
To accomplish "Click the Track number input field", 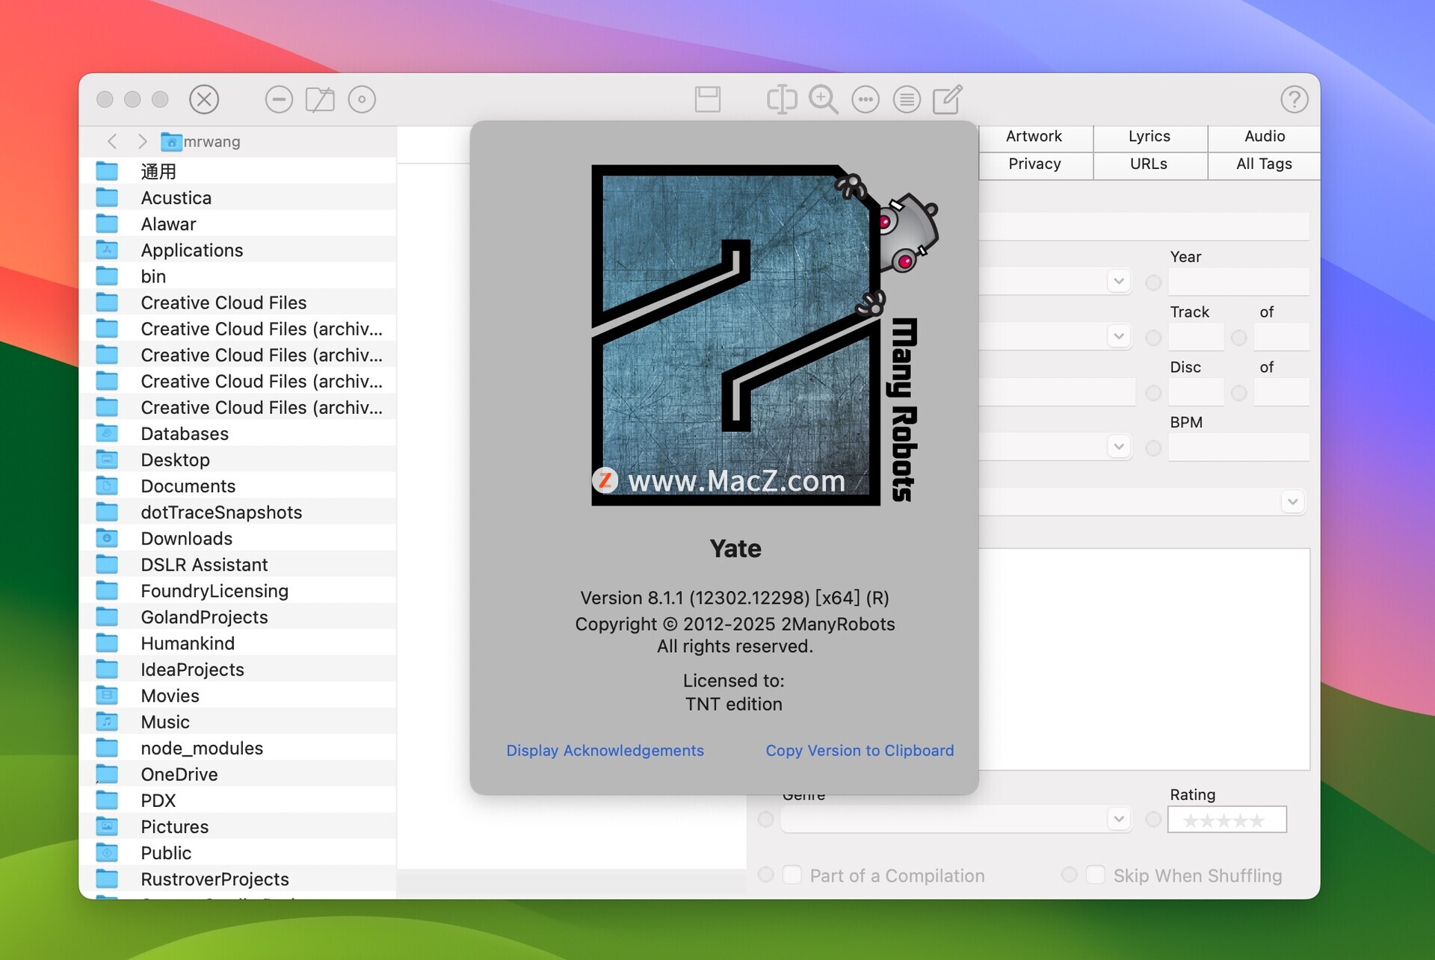I will [x=1196, y=337].
